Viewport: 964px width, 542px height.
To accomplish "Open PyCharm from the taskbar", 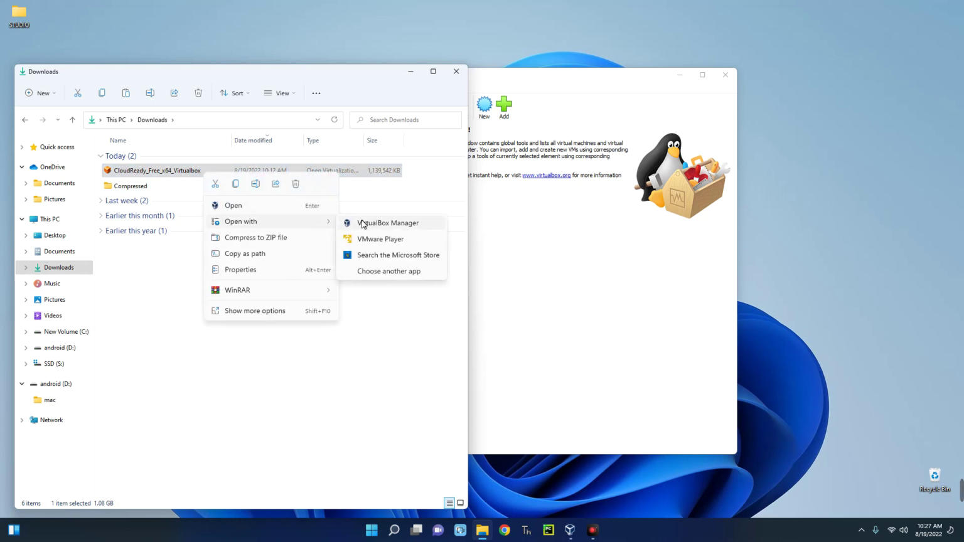I will 548,530.
